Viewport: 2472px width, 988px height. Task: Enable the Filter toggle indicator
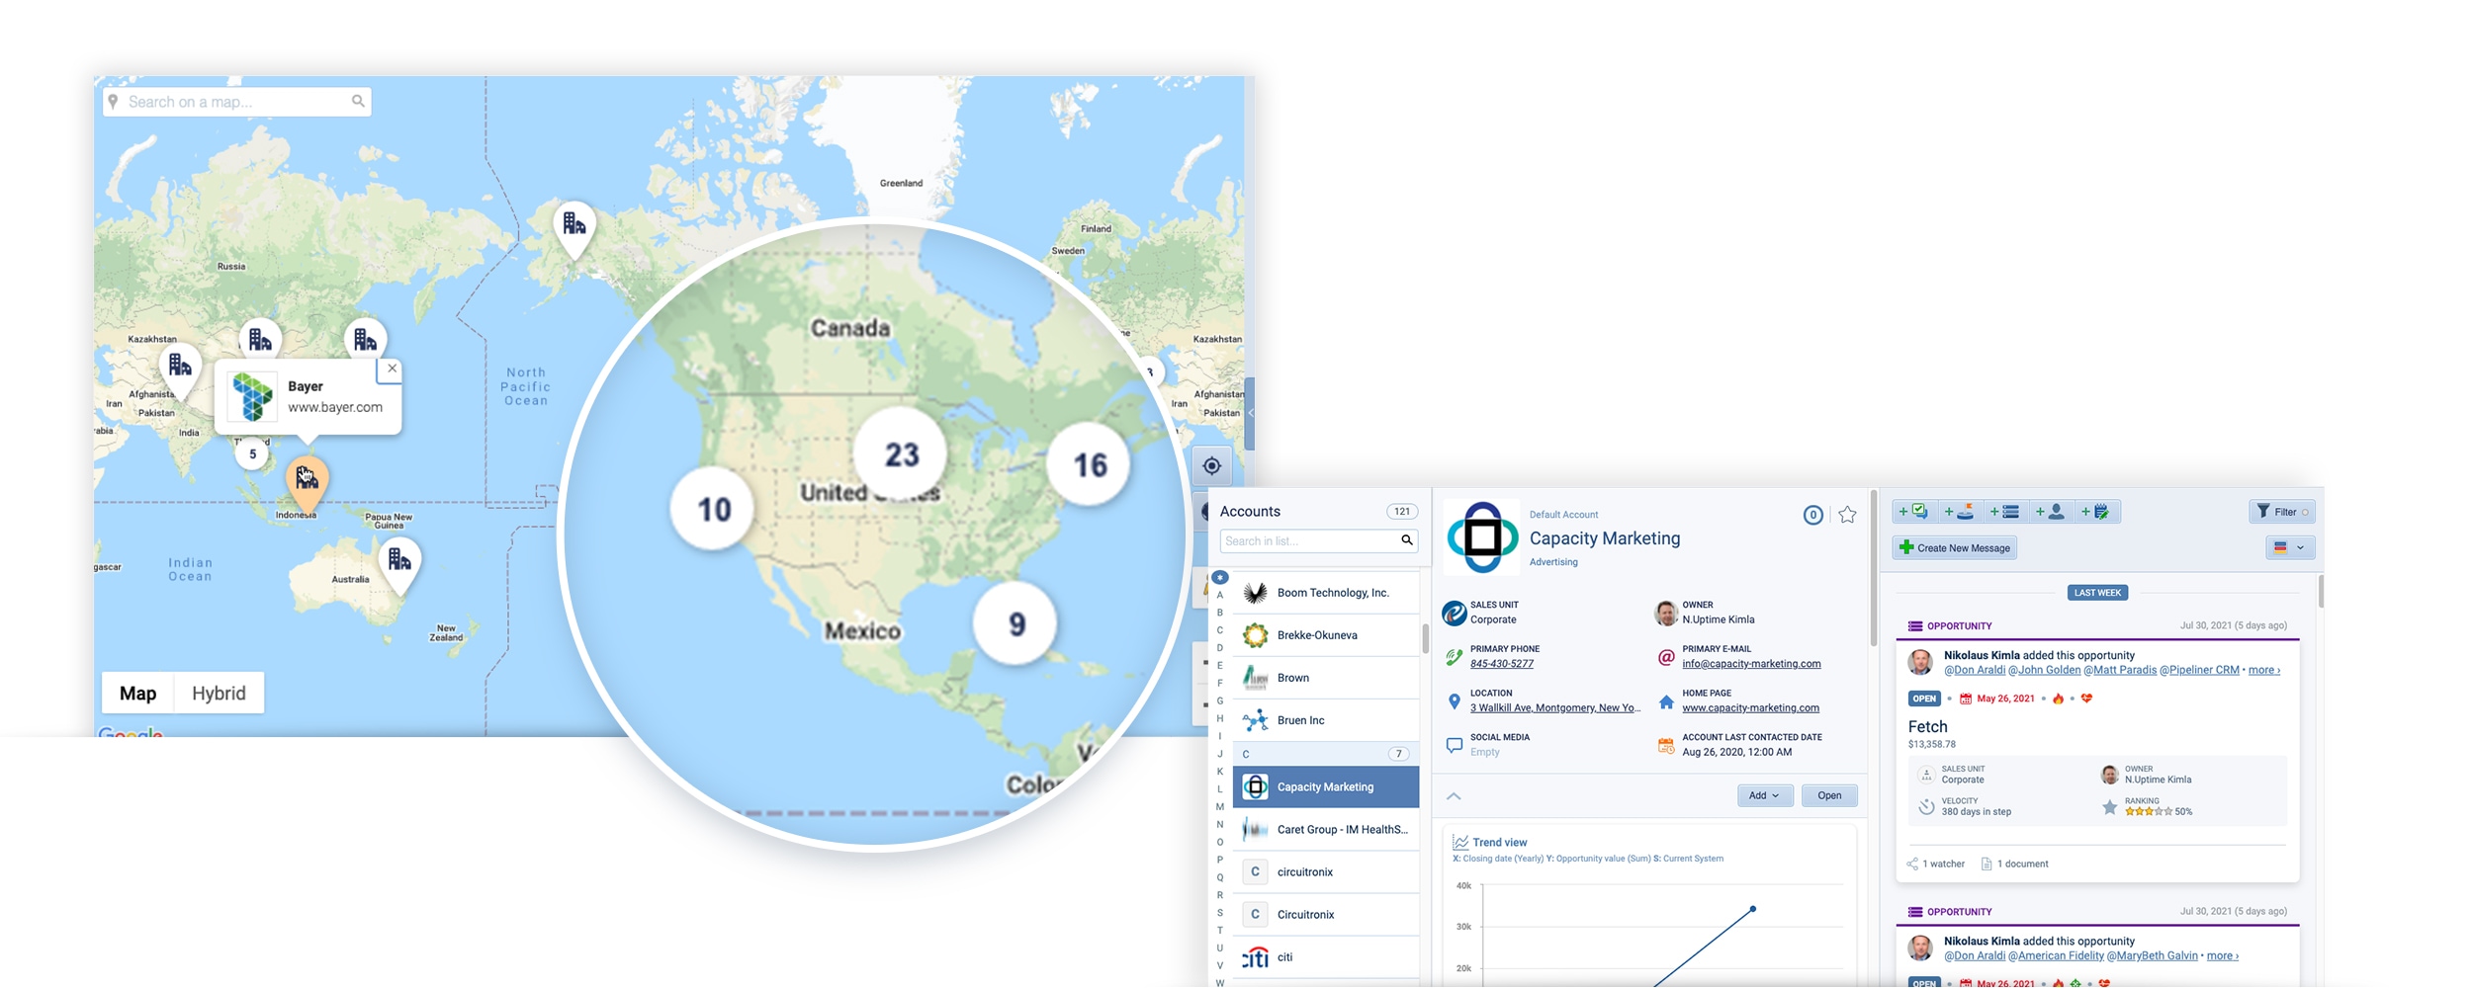[x=2305, y=512]
